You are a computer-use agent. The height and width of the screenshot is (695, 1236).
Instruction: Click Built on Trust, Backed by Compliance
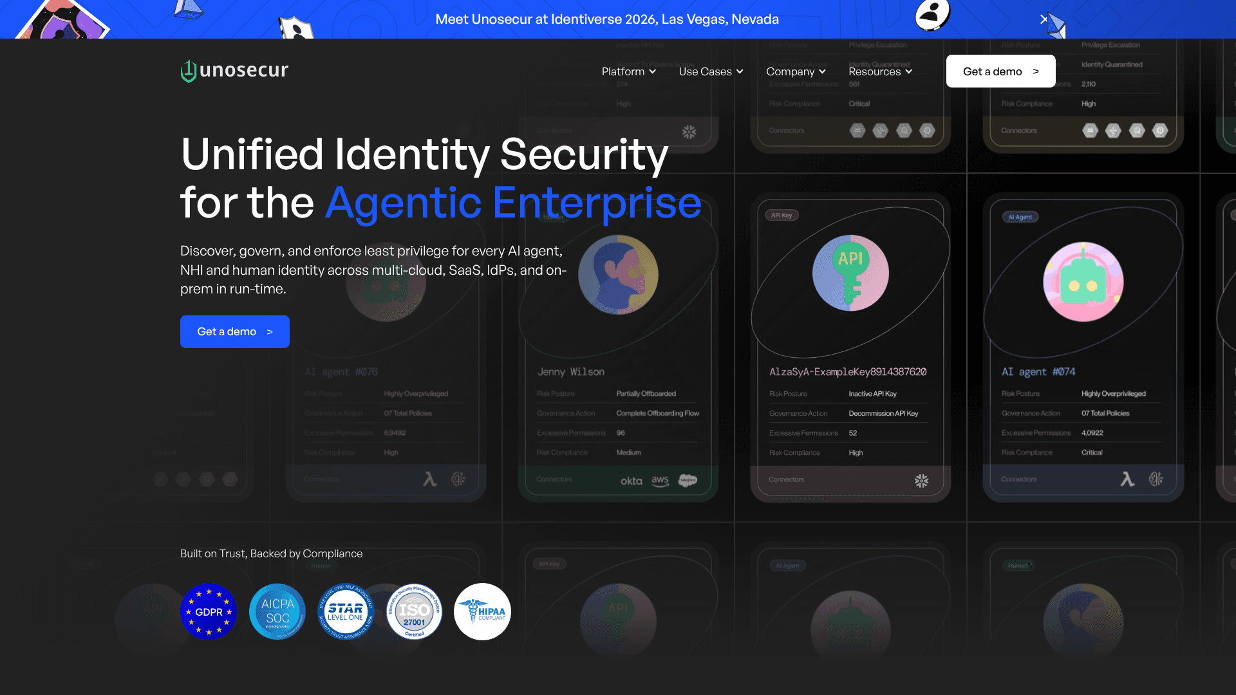(271, 553)
